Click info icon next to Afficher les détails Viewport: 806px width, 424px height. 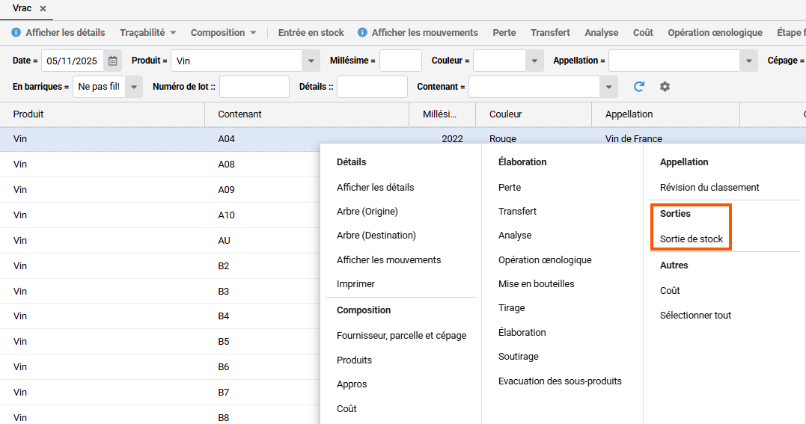click(16, 33)
